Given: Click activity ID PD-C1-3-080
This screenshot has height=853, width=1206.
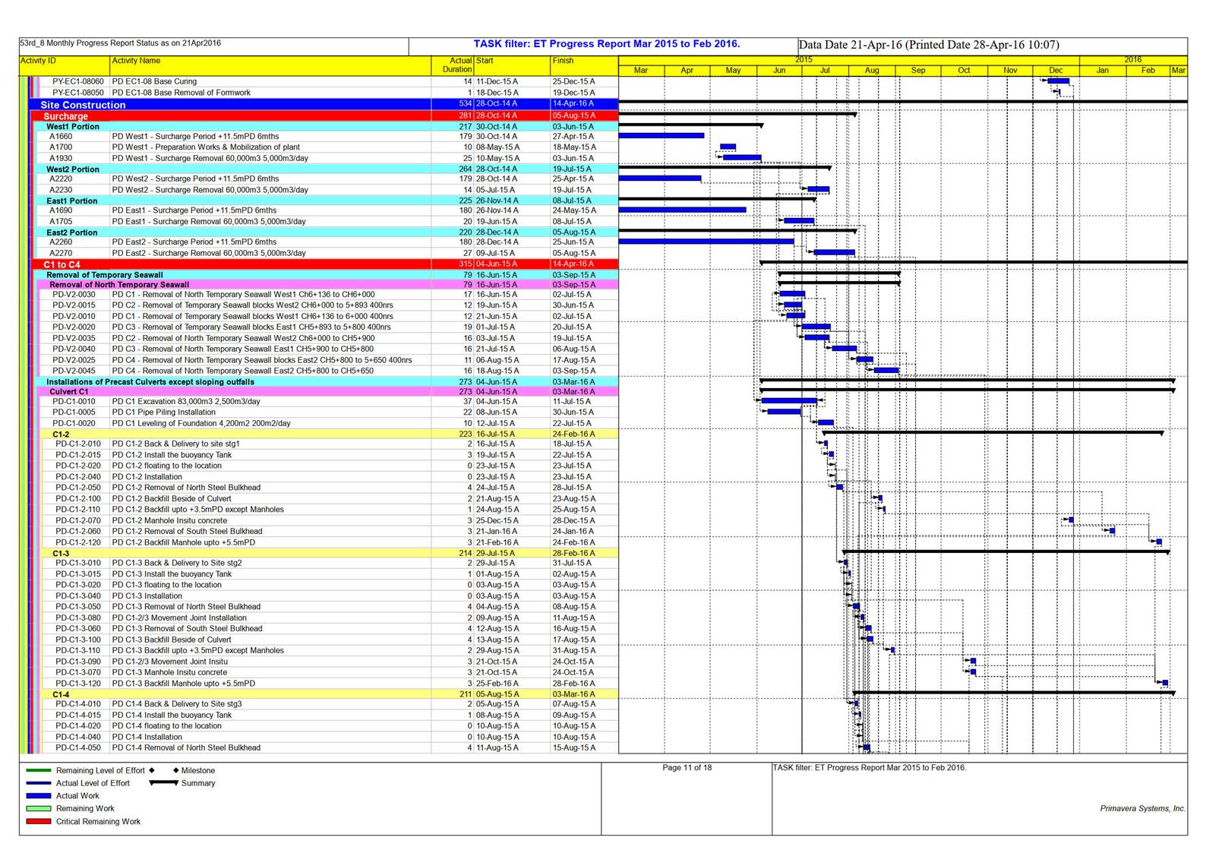Looking at the screenshot, I should [x=77, y=618].
